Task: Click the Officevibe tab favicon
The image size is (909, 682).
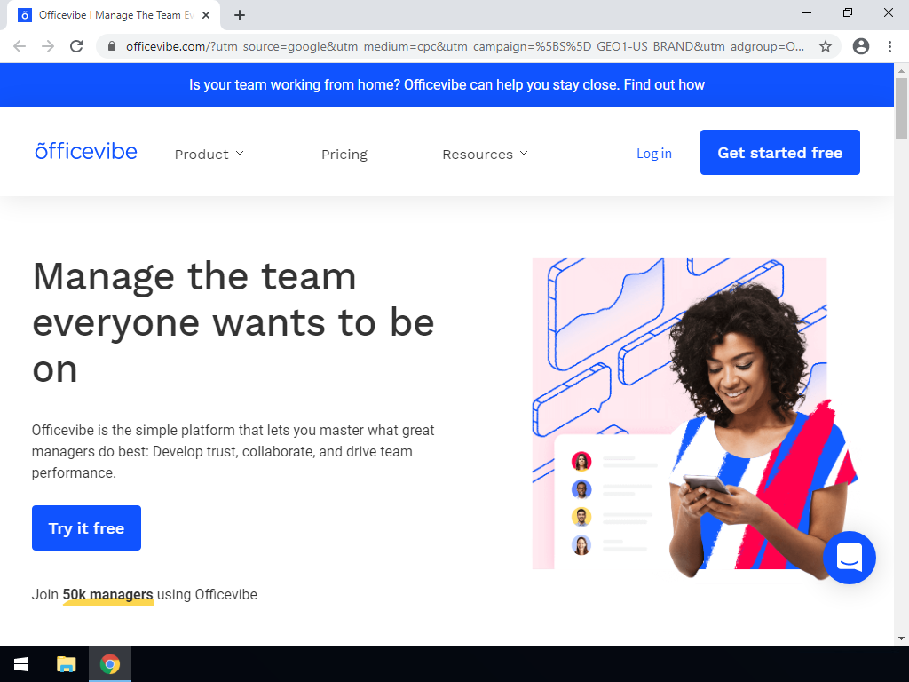Action: pyautogui.click(x=25, y=16)
